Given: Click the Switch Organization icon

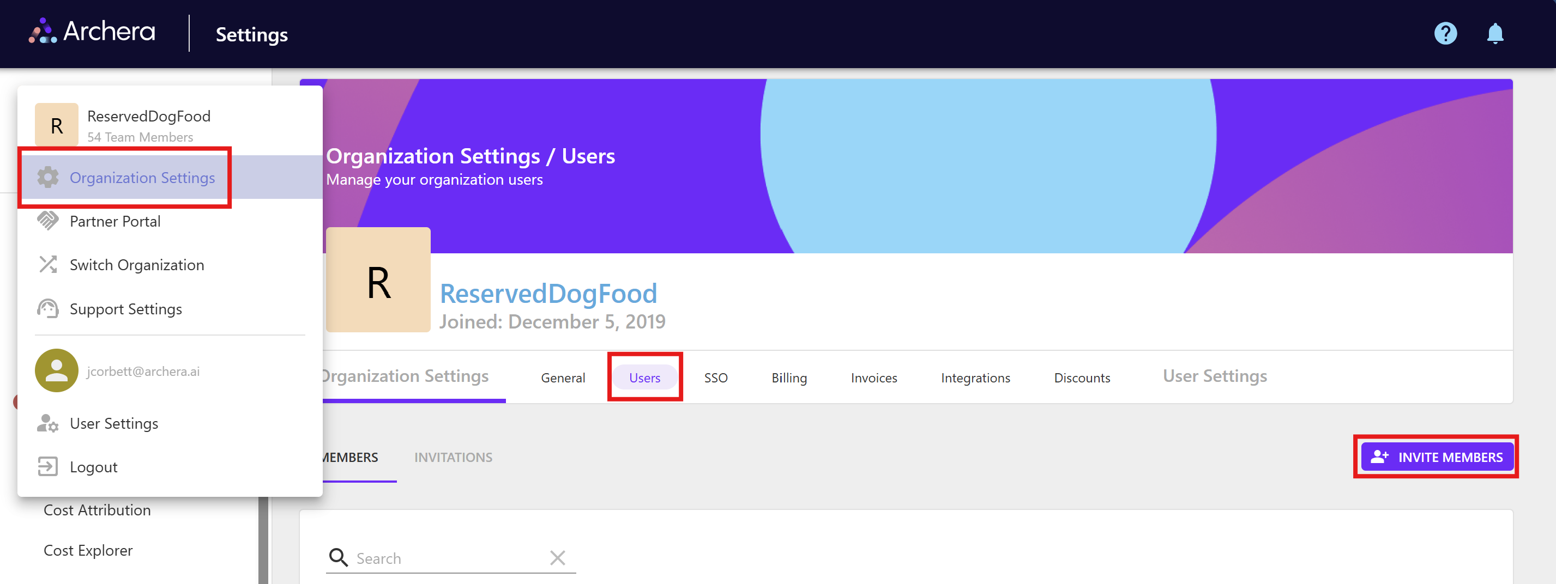Looking at the screenshot, I should pos(49,264).
